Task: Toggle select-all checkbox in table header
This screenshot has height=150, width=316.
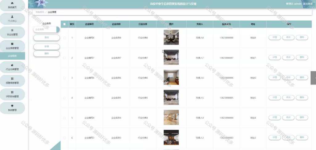Action: (64, 24)
